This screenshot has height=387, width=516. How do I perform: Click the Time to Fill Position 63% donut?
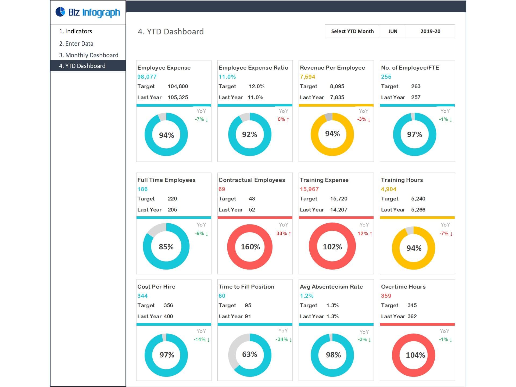tap(250, 355)
